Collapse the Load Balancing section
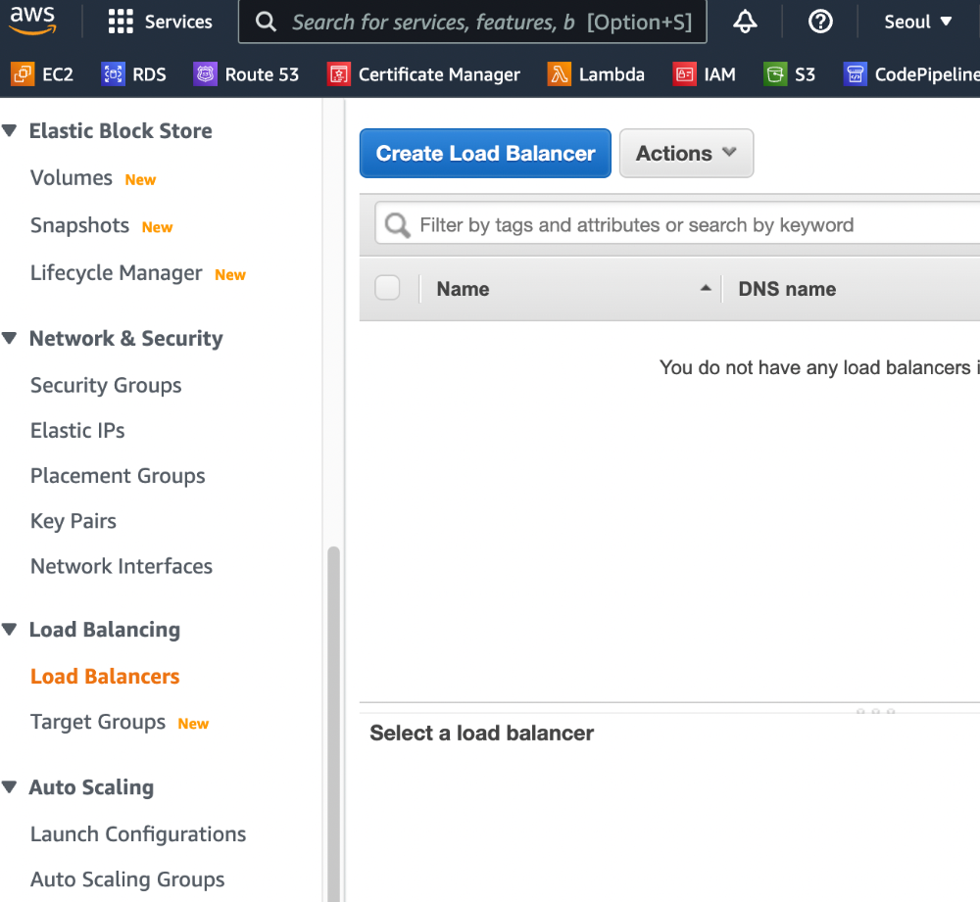Screen dimensions: 980x902 pos(10,629)
